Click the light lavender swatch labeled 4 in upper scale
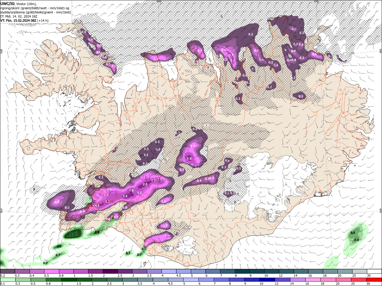This screenshot has width=382, height=286. [169, 271]
